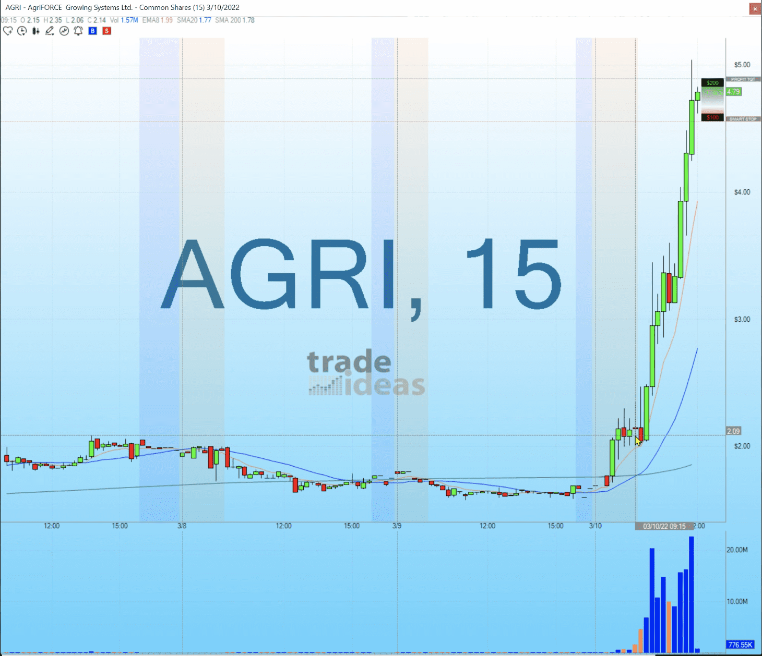Screen dimensions: 762x656
Task: Open the pencil drawing tools dropdown
Action: 50,31
